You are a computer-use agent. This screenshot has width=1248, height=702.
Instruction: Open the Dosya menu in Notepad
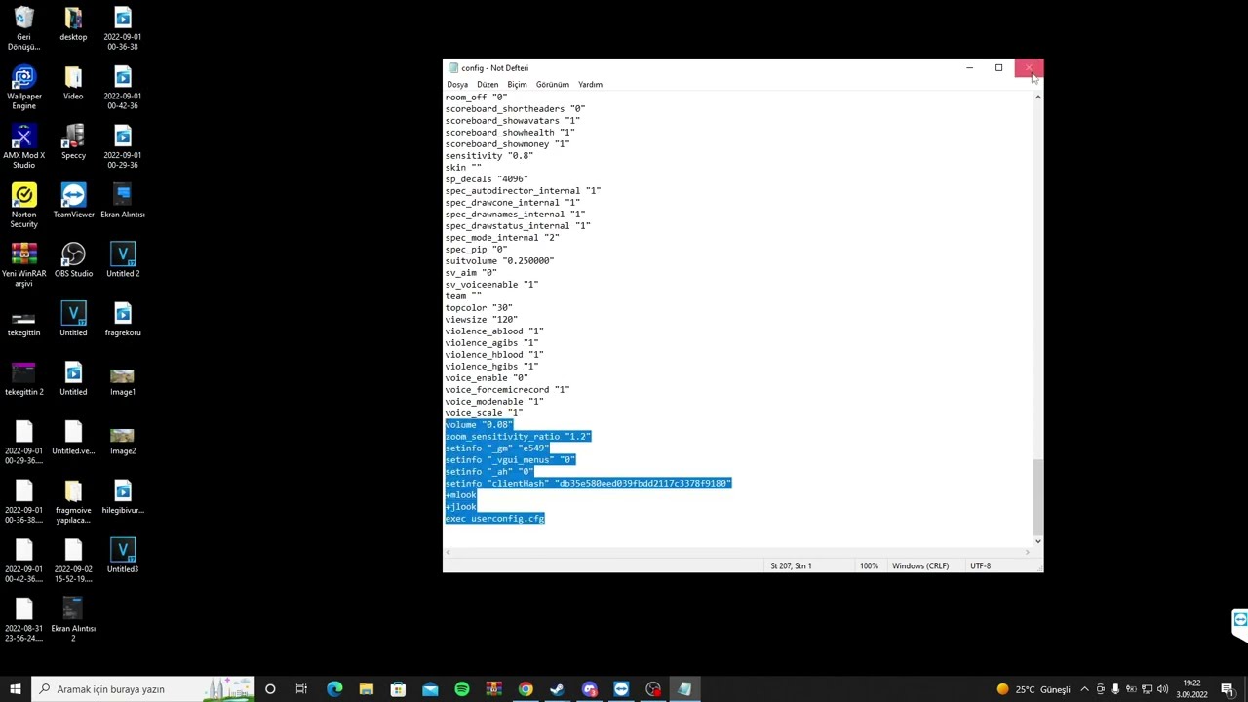click(x=457, y=84)
